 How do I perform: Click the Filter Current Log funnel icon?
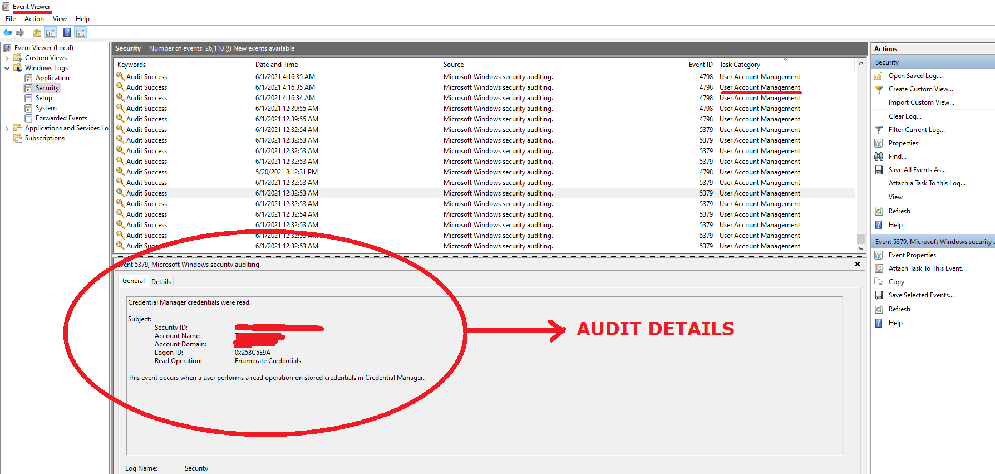click(879, 130)
